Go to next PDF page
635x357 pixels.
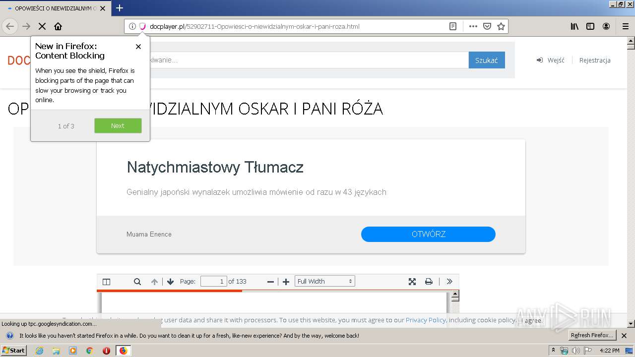click(171, 282)
